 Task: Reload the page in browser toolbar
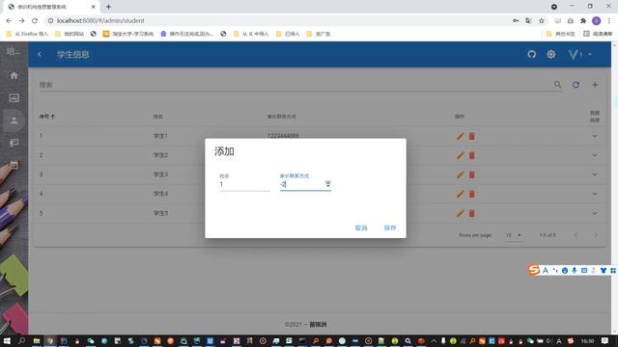(x=35, y=20)
